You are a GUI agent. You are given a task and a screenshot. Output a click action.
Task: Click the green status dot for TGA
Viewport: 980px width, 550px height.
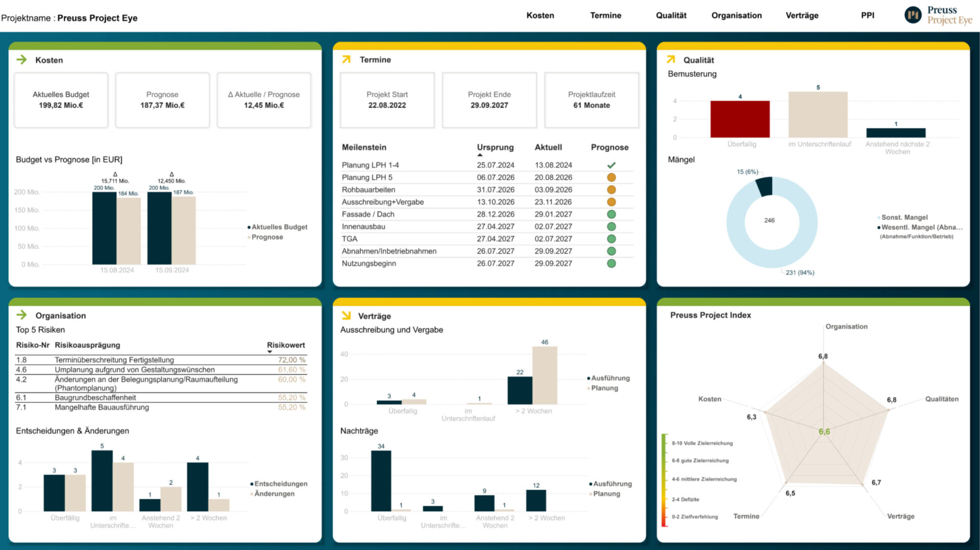click(x=611, y=238)
